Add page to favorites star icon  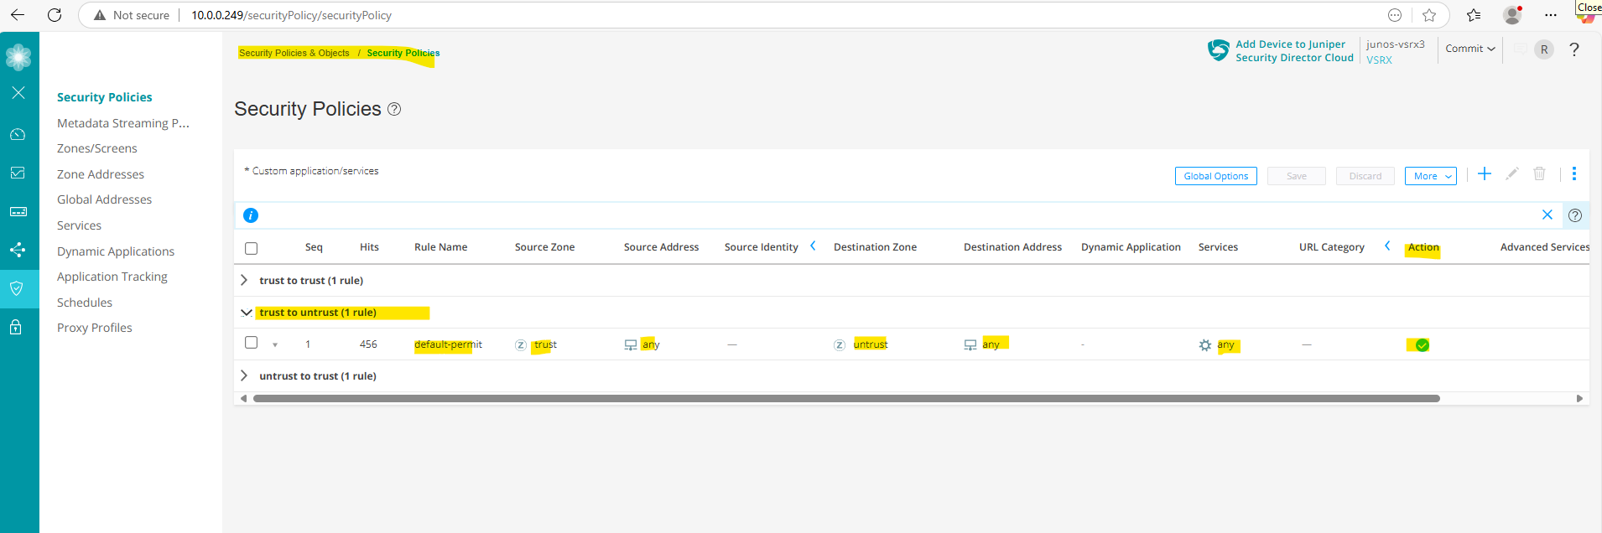1429,15
